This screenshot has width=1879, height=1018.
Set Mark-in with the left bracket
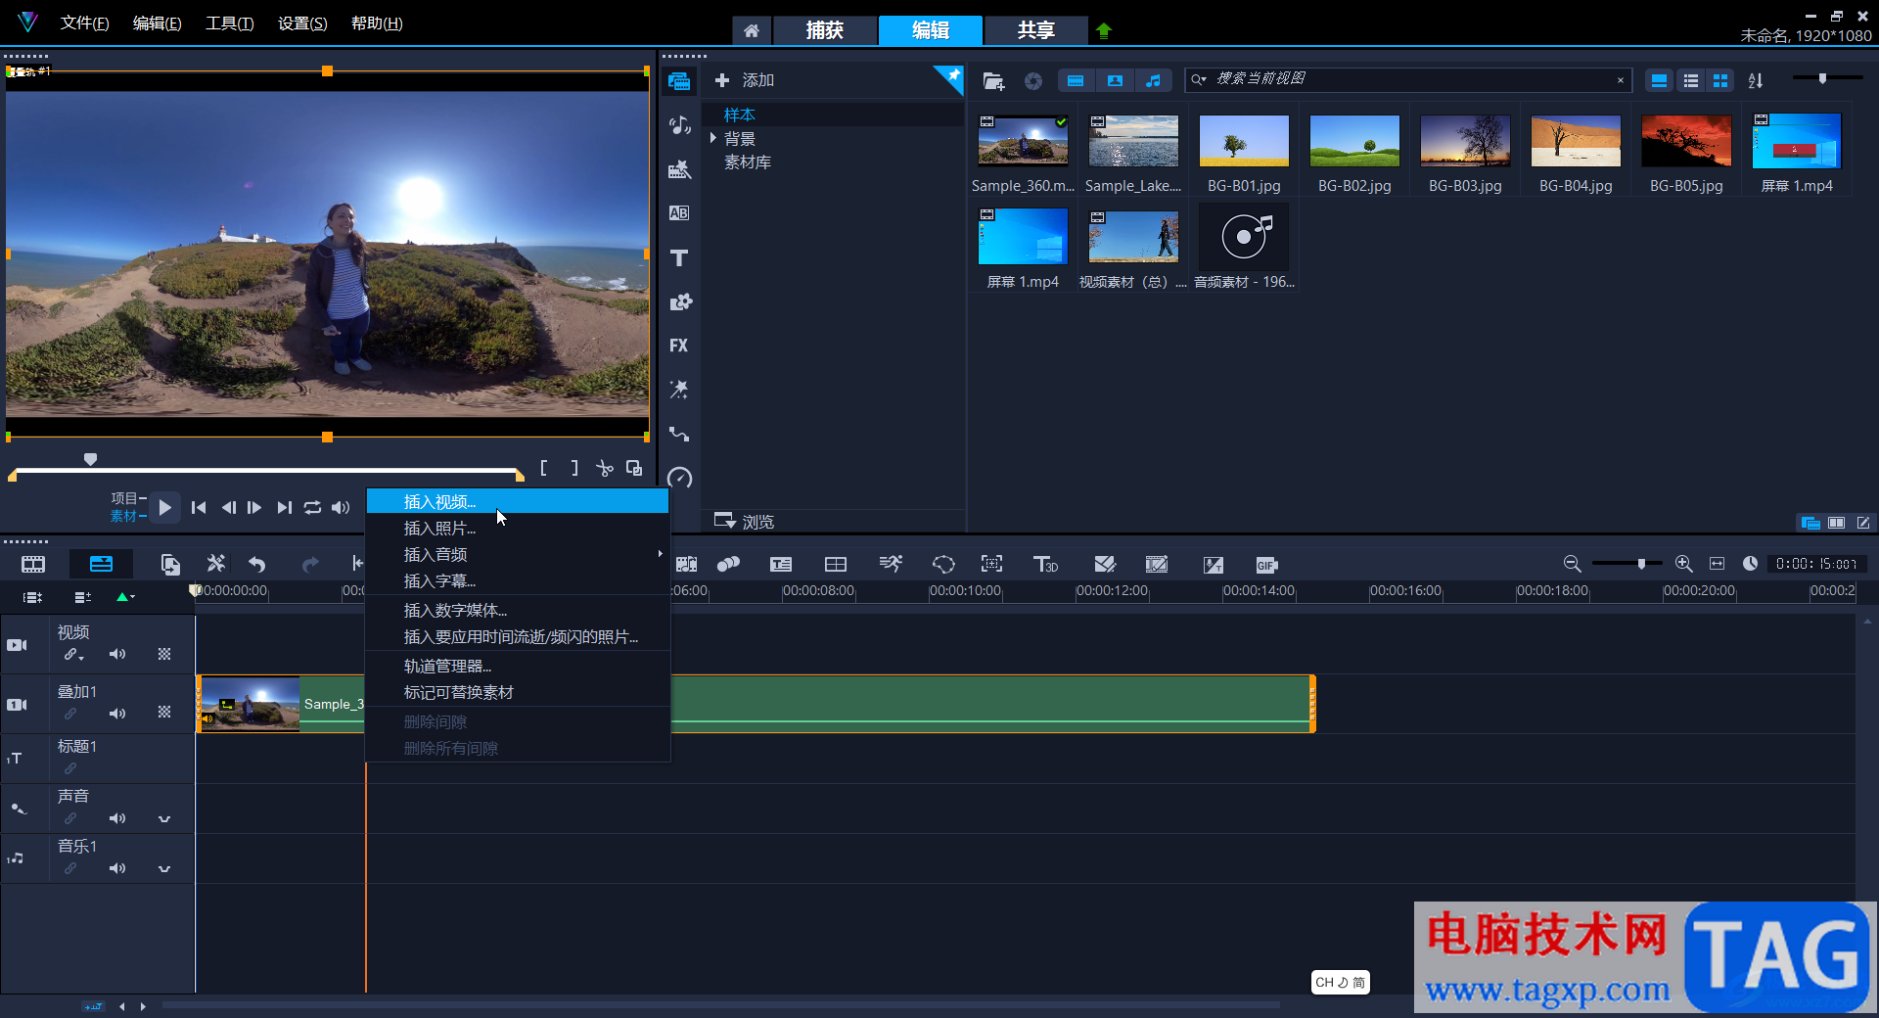pos(544,469)
